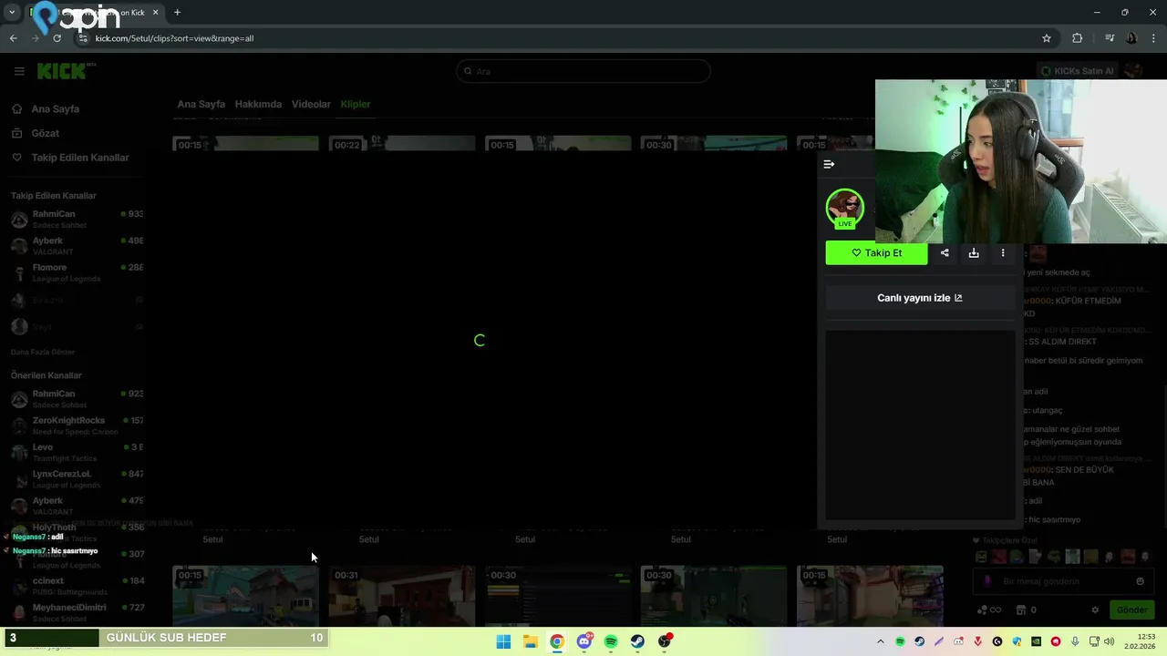This screenshot has height=656, width=1167.
Task: Reload the page in Chrome
Action: 57,38
